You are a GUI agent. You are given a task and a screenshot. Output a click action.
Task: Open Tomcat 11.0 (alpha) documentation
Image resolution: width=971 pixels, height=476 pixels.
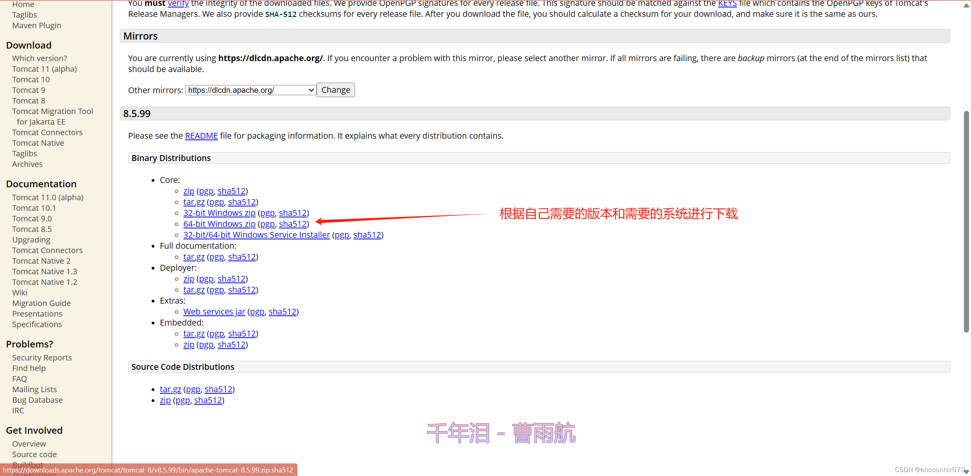(x=47, y=197)
